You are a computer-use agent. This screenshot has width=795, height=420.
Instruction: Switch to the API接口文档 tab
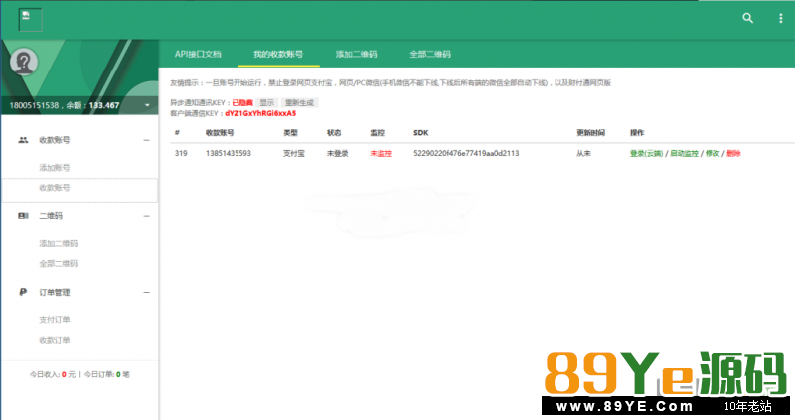pyautogui.click(x=198, y=54)
